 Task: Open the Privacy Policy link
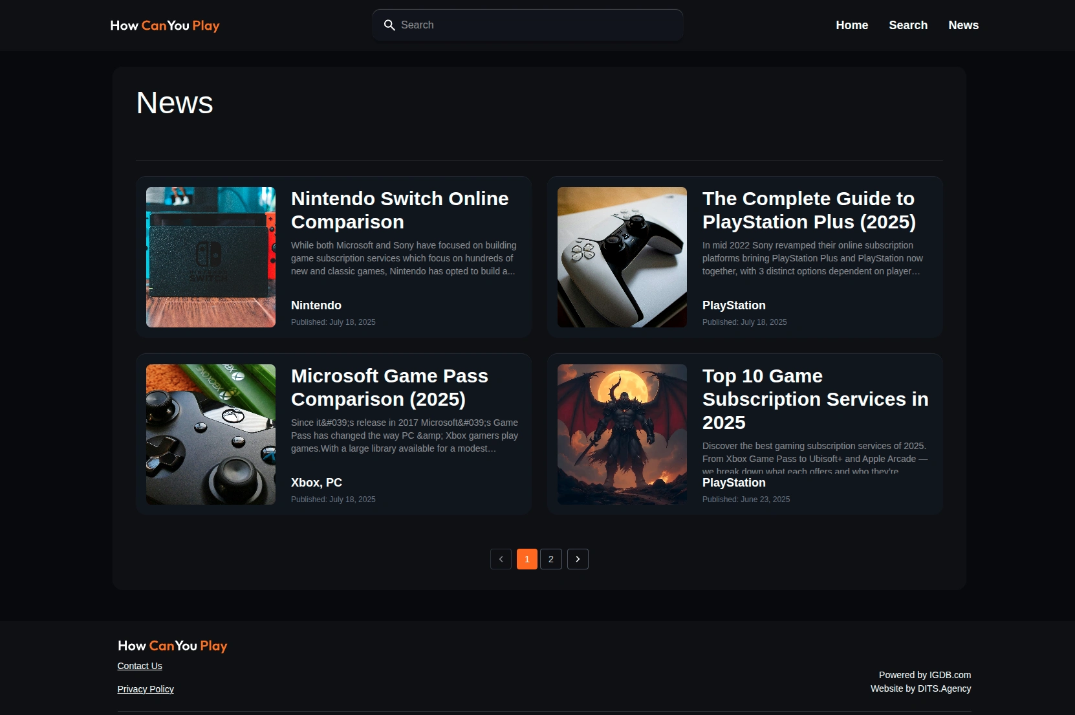click(146, 689)
